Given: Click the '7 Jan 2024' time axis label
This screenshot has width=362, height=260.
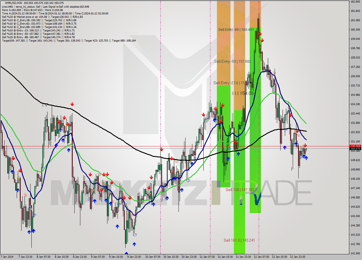Looking at the screenshot, I should [x=7, y=257].
